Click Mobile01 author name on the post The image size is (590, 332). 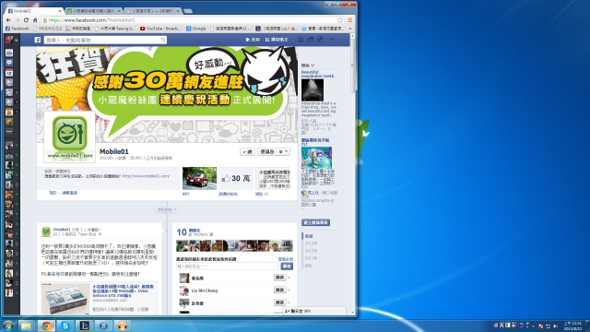click(x=62, y=230)
